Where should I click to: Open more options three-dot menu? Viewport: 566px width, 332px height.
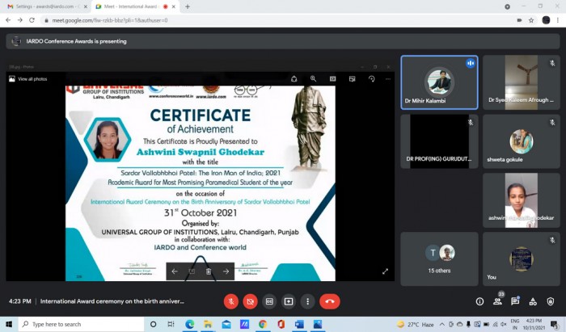click(307, 301)
